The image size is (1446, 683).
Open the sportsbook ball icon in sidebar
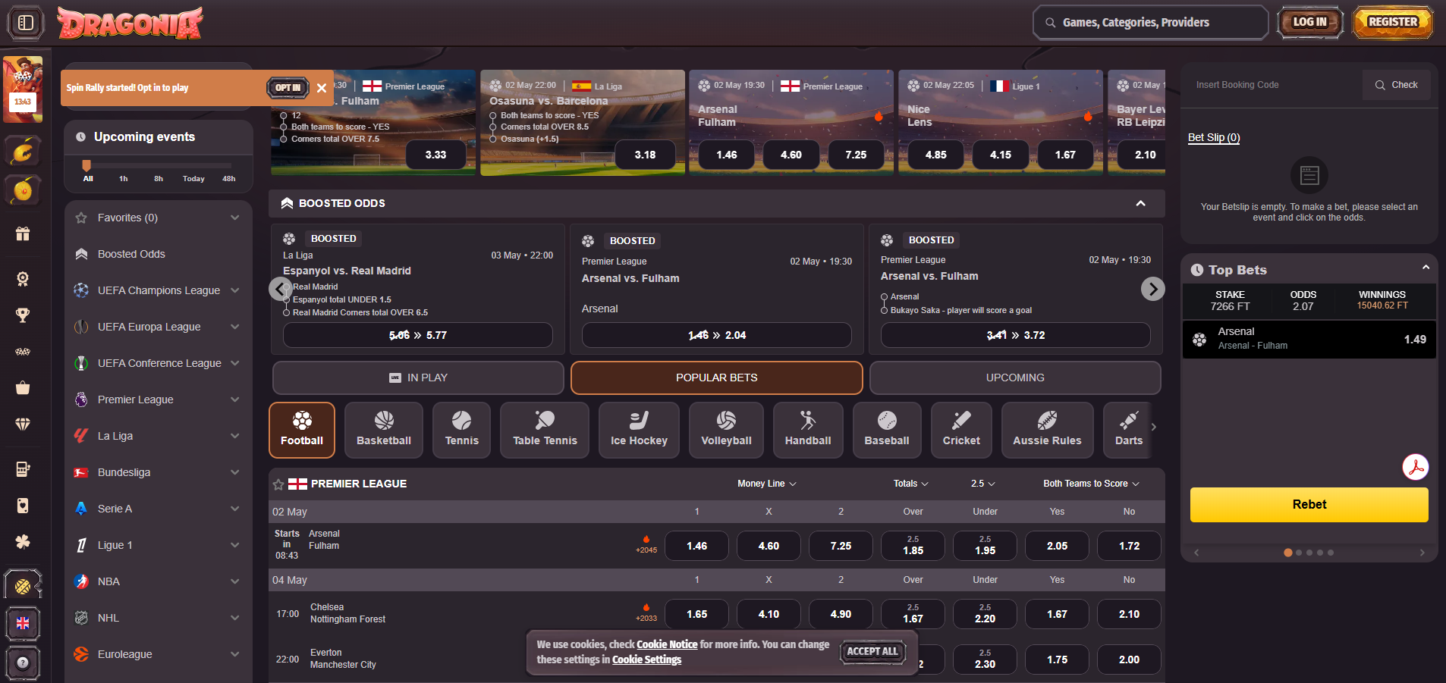click(23, 585)
